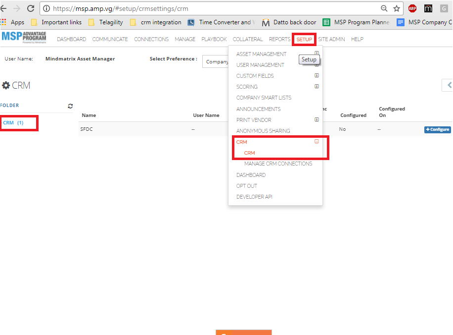
Task: Open Datto back door bookmark
Action: (x=289, y=22)
